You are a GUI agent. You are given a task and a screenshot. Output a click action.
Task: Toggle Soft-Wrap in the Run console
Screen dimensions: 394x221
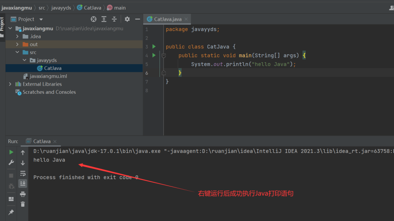click(x=23, y=173)
